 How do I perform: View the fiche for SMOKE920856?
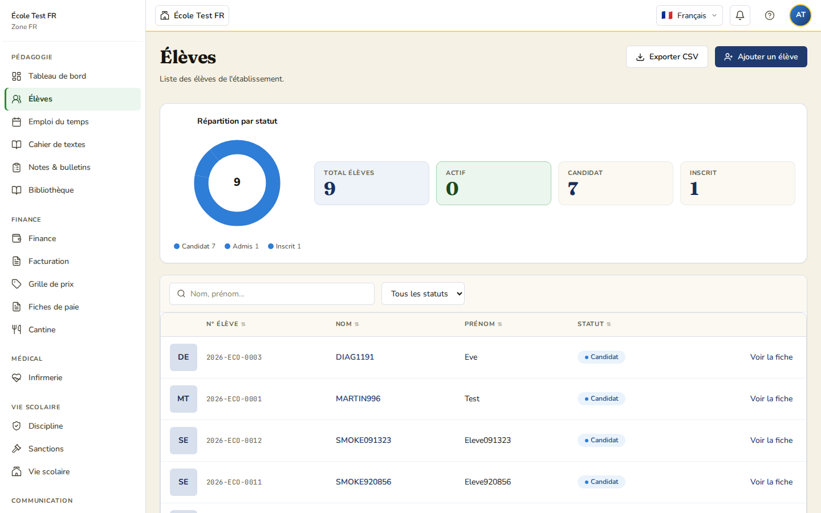(771, 482)
